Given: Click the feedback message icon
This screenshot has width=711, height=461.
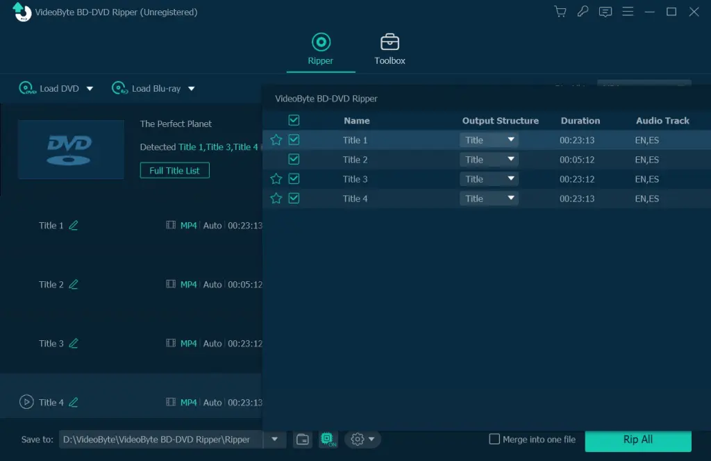Looking at the screenshot, I should (x=605, y=12).
